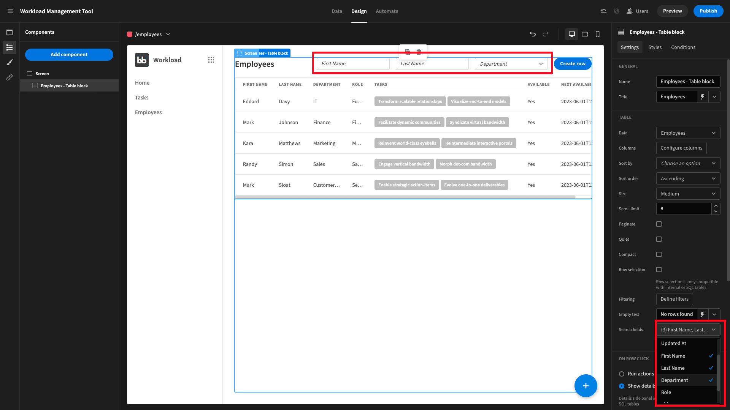Viewport: 730px width, 410px height.
Task: Open the Screens panel icon
Action: pyautogui.click(x=10, y=32)
